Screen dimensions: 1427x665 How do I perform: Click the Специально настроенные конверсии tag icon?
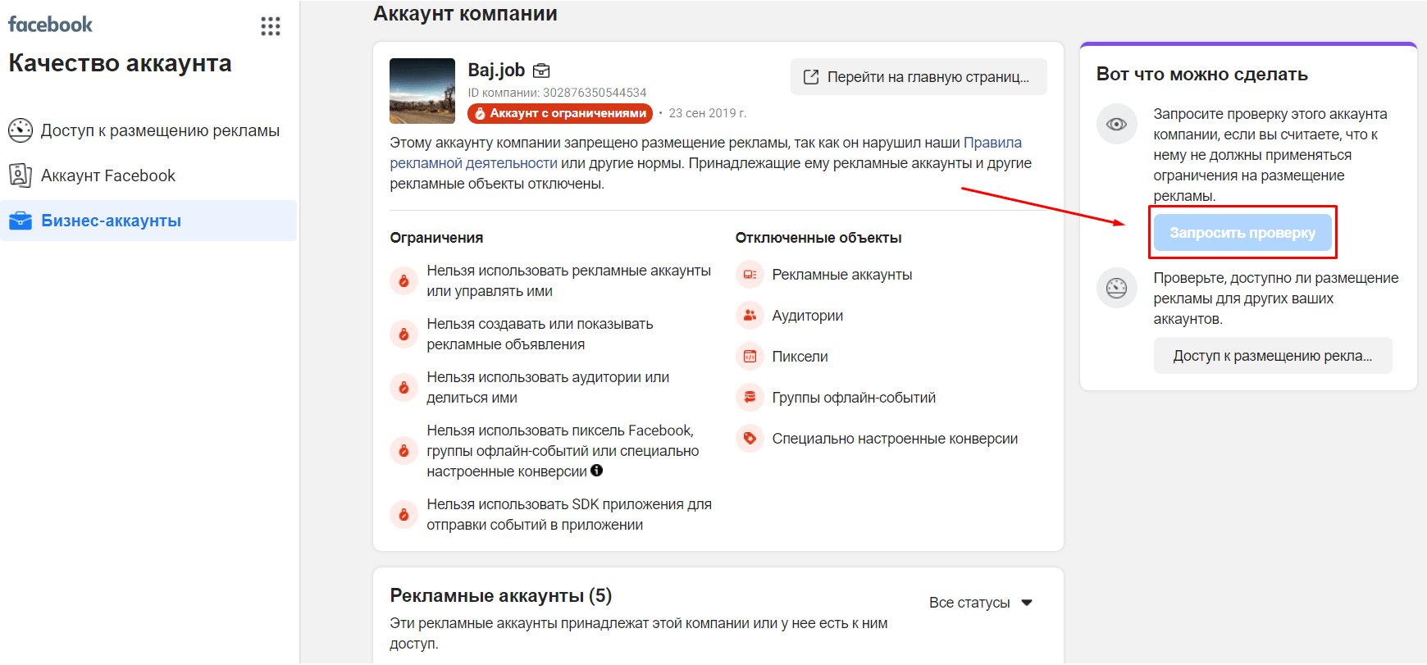tap(750, 439)
